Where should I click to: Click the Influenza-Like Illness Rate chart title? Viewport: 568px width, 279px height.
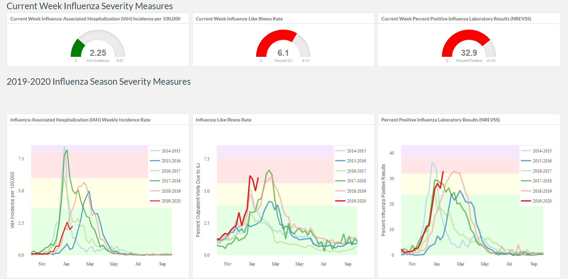[x=223, y=120]
